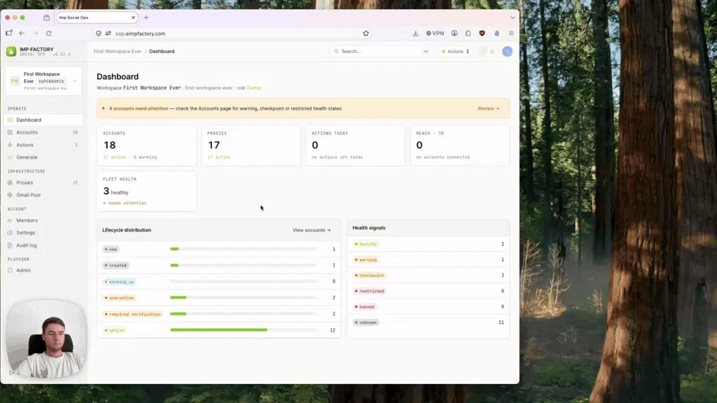Open the VPN toolbar item
This screenshot has height=403, width=717.
(x=435, y=34)
